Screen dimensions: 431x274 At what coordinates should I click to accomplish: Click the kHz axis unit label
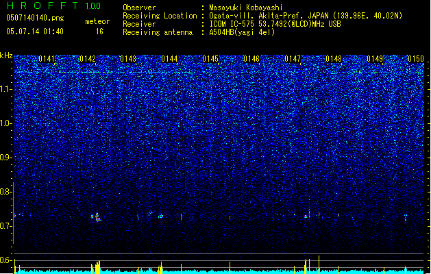click(6, 55)
